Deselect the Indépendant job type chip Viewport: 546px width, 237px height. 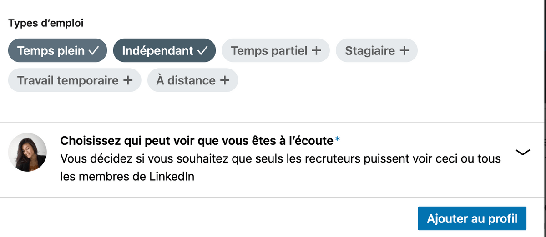(164, 50)
